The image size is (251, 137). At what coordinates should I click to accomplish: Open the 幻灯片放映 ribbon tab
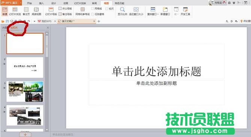coord(80,3)
